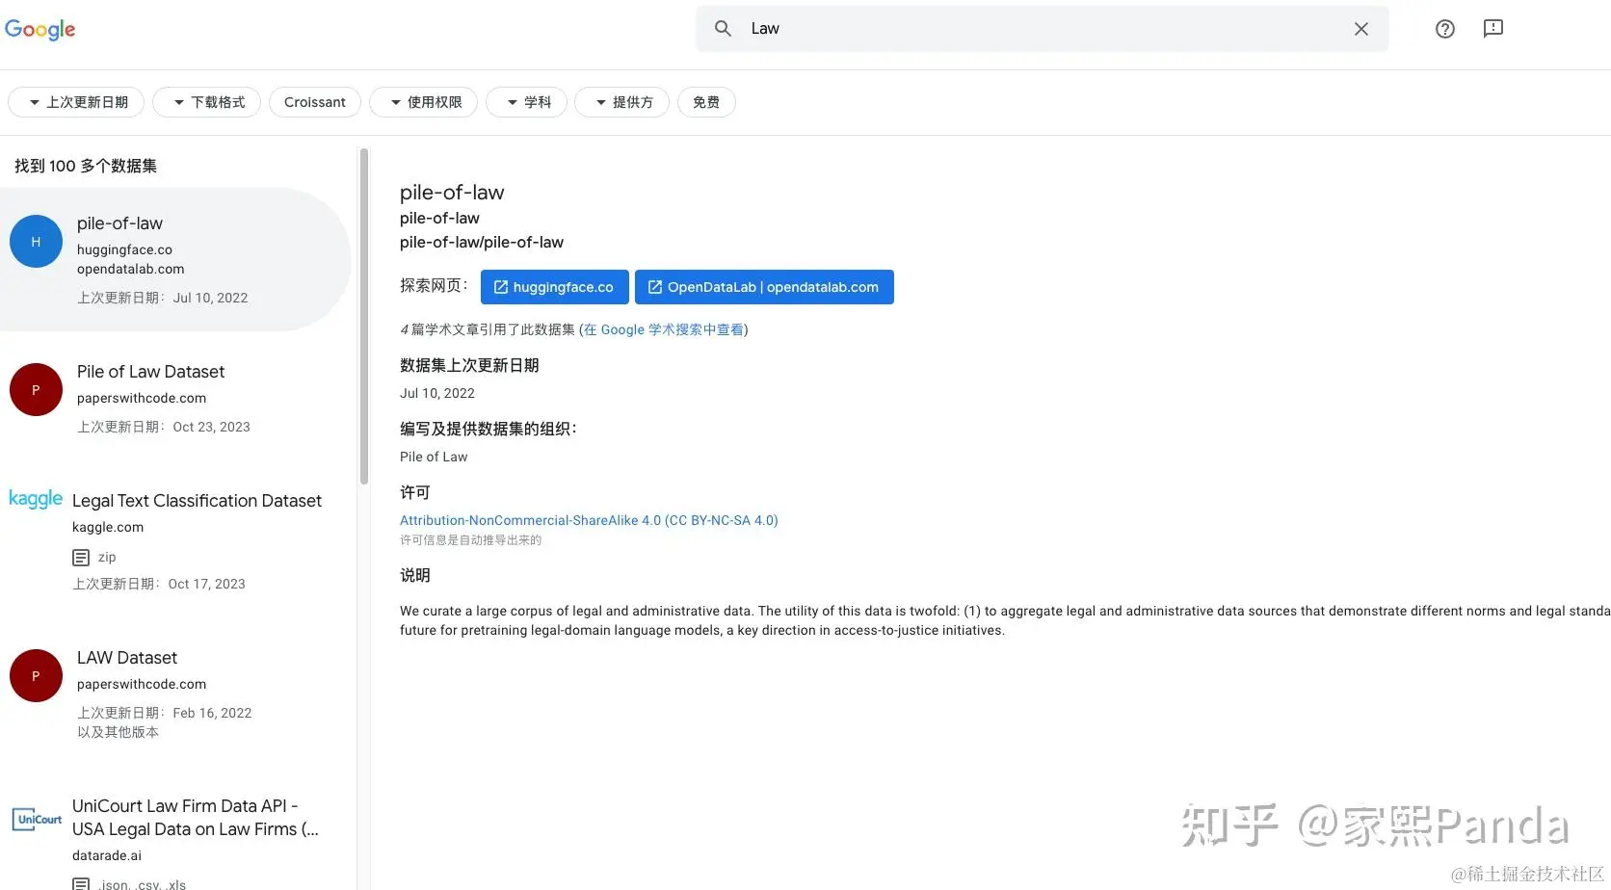Toggle the 免费 filter chip
The image size is (1611, 890).
(706, 102)
